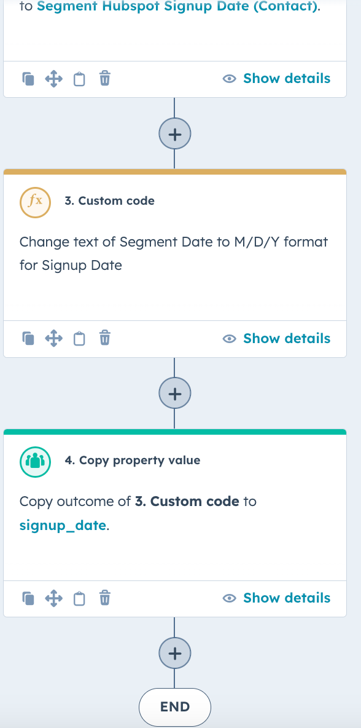361x728 pixels.
Task: Add an action after Copy property value step
Action: click(175, 653)
